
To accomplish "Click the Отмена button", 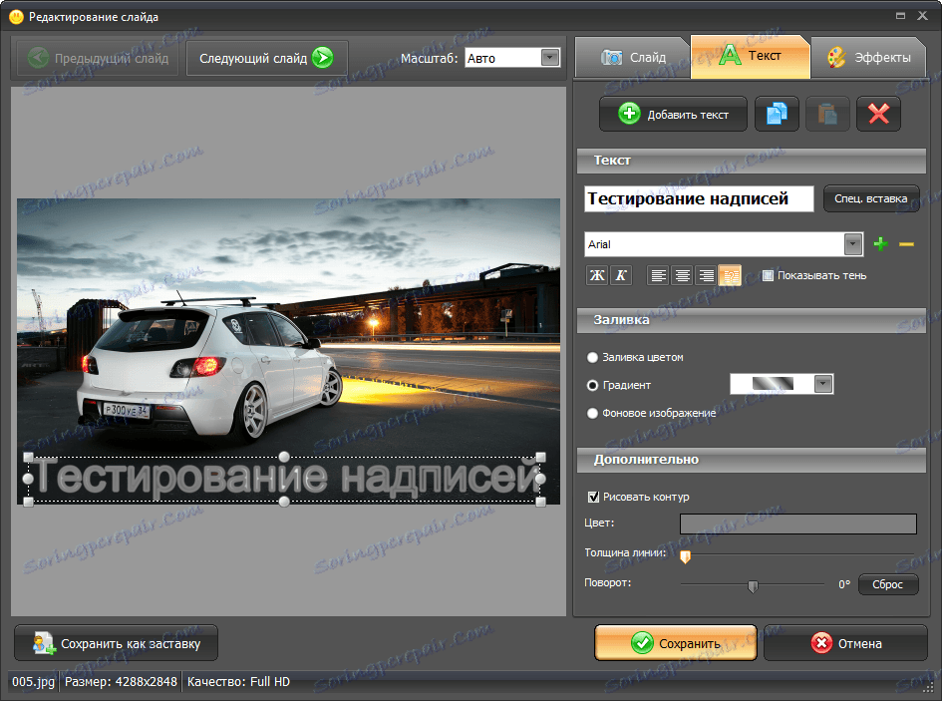I will tap(846, 643).
